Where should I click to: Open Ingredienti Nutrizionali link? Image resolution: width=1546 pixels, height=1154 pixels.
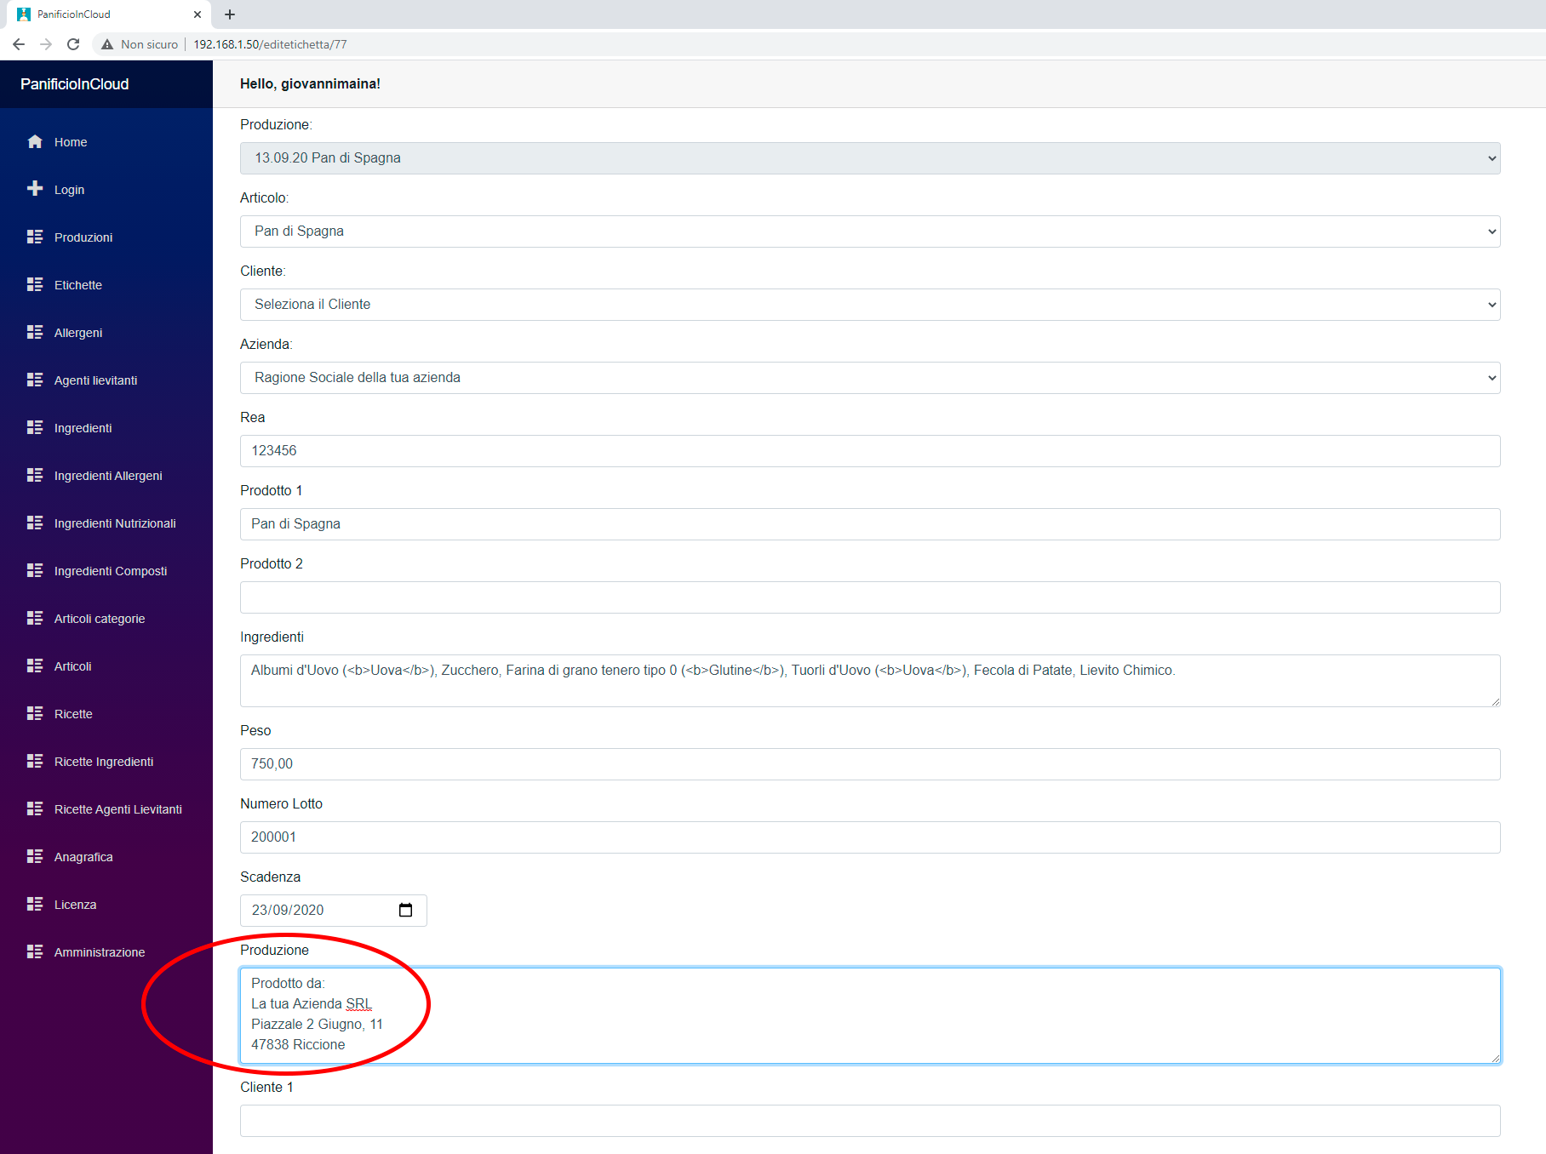click(x=115, y=523)
